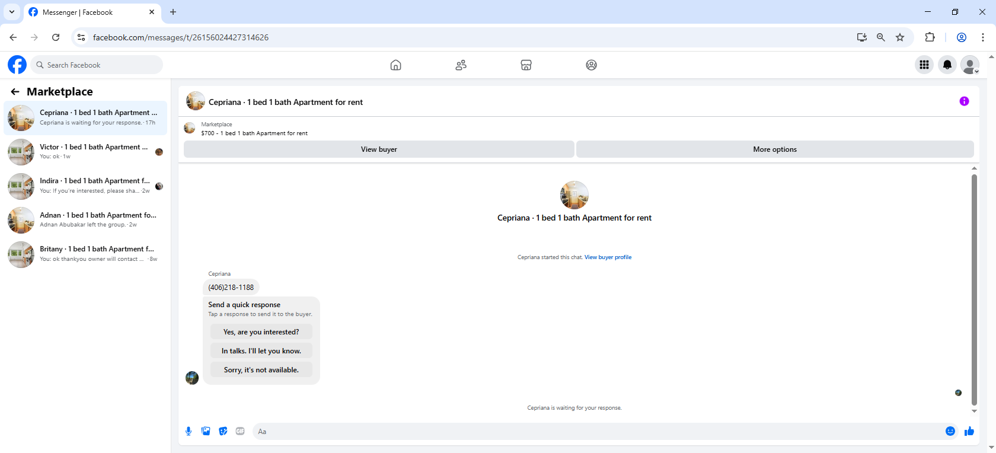Reload the browser page
This screenshot has width=996, height=453.
[56, 37]
